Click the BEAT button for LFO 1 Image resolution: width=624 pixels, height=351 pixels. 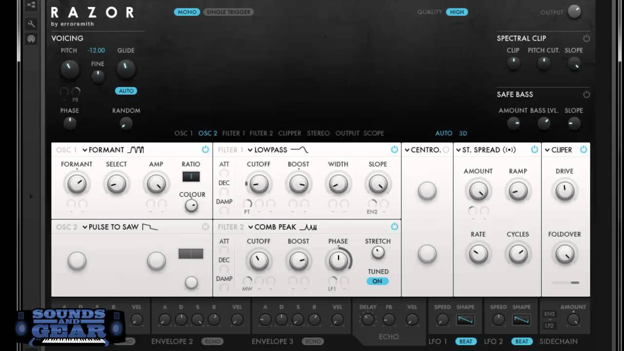tap(466, 341)
